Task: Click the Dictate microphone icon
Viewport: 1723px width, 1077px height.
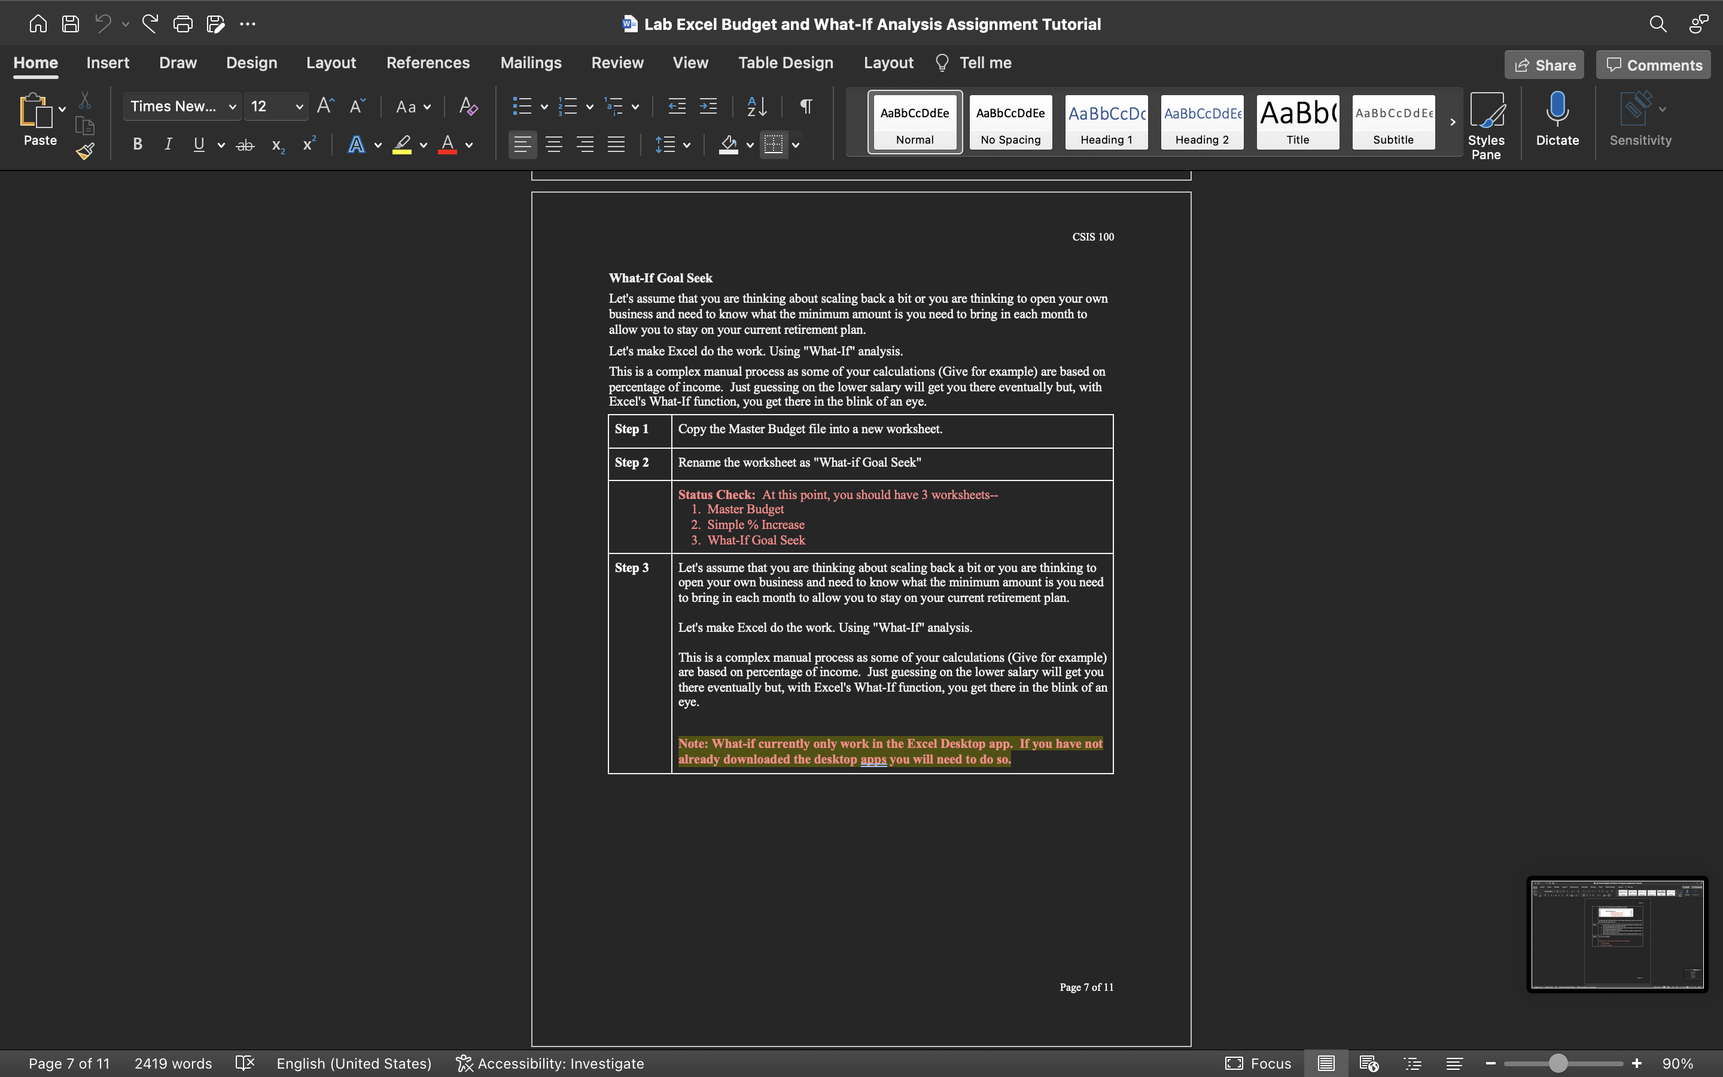Action: 1557,120
